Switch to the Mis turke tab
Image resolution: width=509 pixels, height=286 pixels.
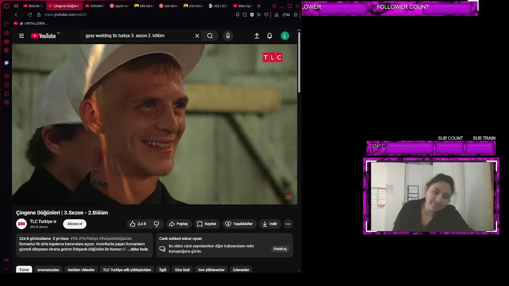coord(144,6)
